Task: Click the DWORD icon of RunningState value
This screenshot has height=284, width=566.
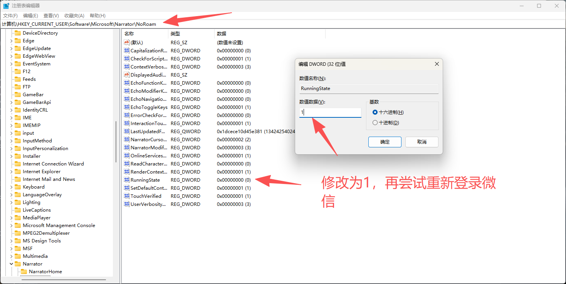Action: pos(126,180)
